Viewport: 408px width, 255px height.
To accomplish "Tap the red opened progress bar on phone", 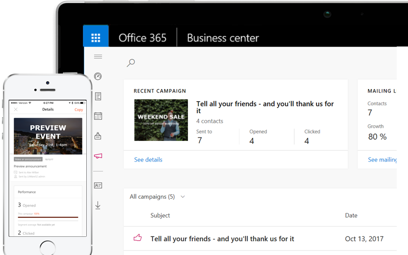I will (x=48, y=217).
